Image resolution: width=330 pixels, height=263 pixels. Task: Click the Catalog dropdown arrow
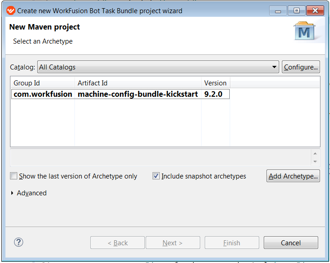coord(274,67)
